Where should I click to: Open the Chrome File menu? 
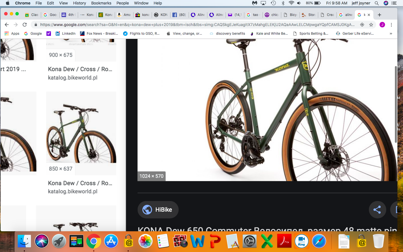click(x=39, y=3)
